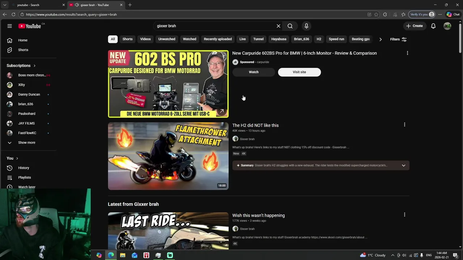This screenshot has width=463, height=260.
Task: Click Watch on the Carpuride ad
Action: tap(254, 72)
